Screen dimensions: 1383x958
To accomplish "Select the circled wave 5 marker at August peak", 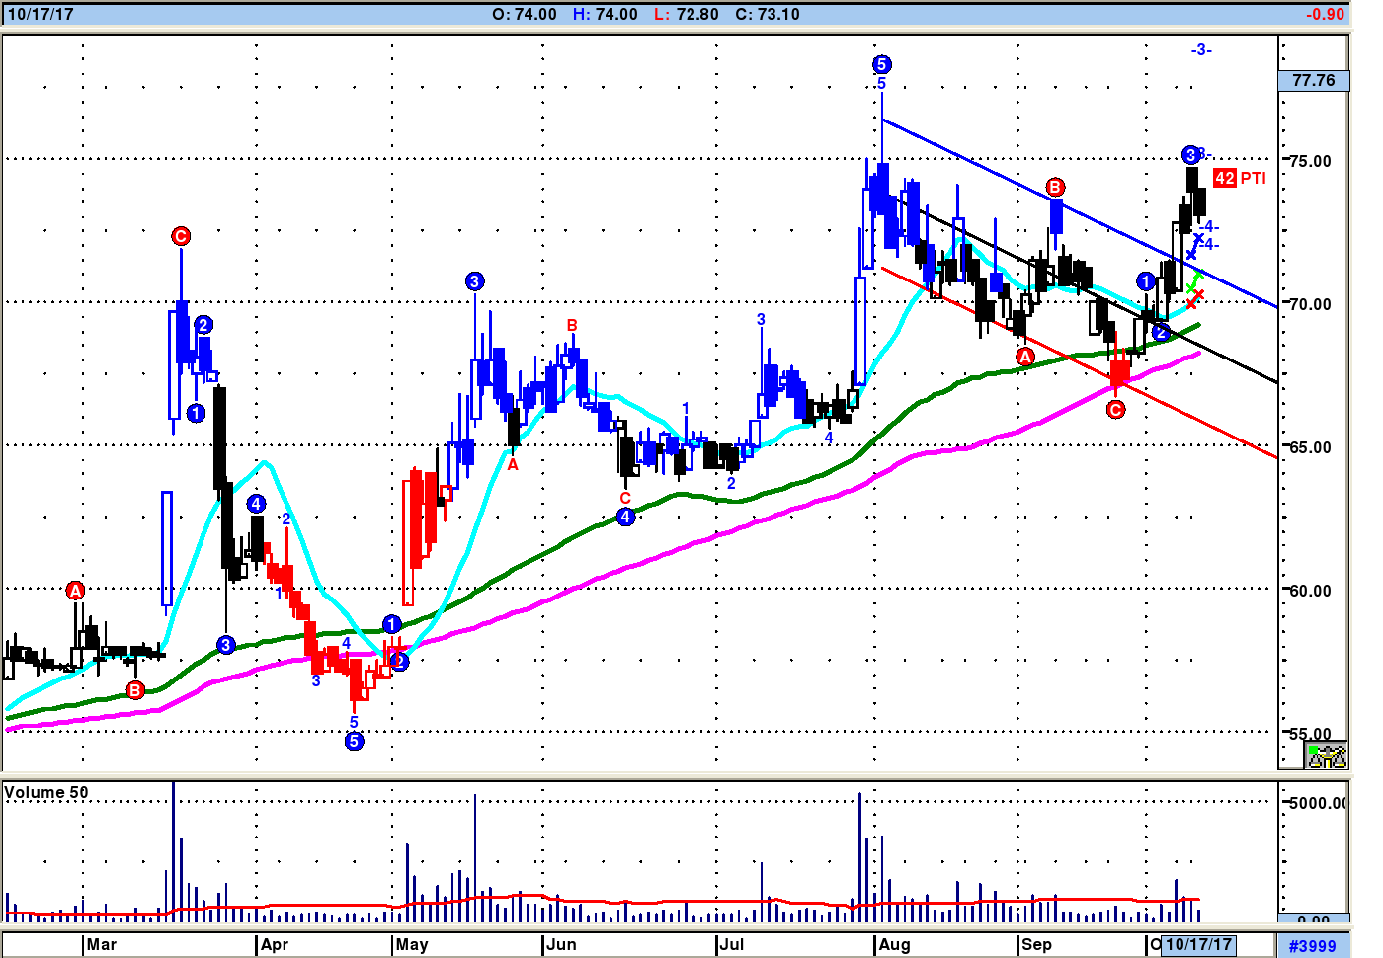I will [x=881, y=65].
